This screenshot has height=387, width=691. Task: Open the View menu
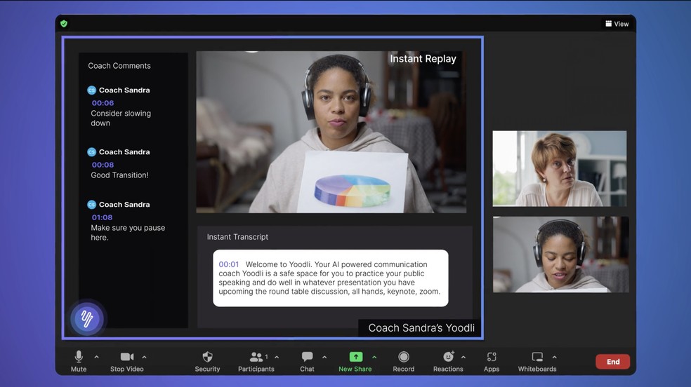coord(617,24)
